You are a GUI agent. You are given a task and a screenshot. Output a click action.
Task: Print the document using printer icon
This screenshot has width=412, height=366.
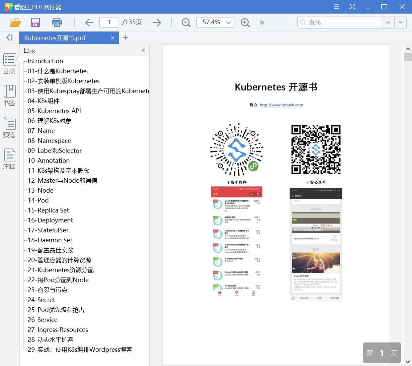pos(57,23)
